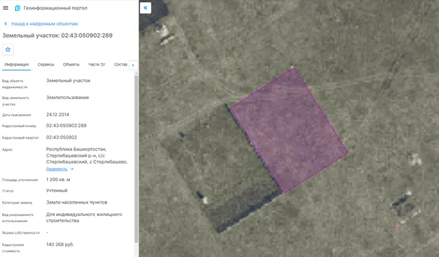
Task: Click heading Земельный участок: 02:43:050902:289
Action: 58,36
